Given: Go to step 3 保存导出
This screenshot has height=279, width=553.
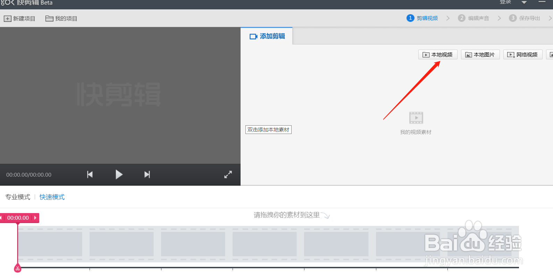Looking at the screenshot, I should tap(525, 18).
